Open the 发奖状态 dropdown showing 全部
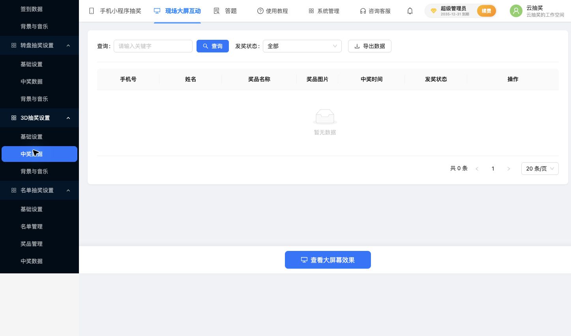The height and width of the screenshot is (336, 571). click(302, 46)
